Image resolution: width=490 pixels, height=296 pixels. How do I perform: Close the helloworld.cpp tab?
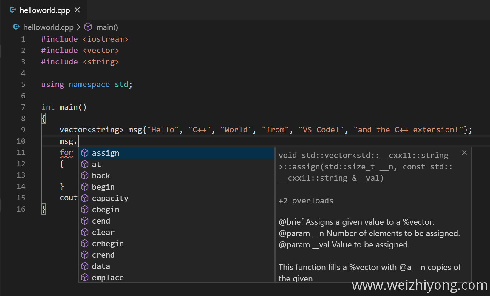click(x=77, y=10)
